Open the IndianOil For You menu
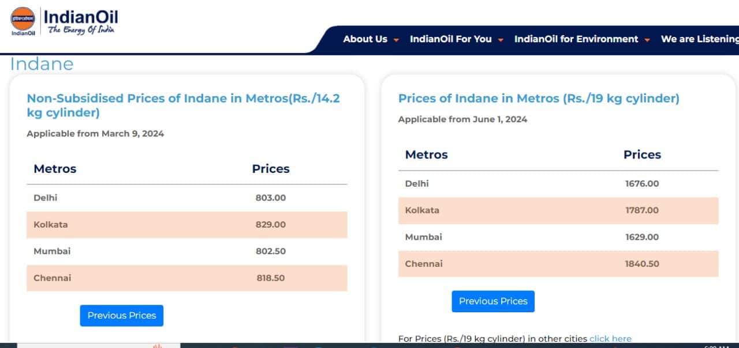 point(450,39)
